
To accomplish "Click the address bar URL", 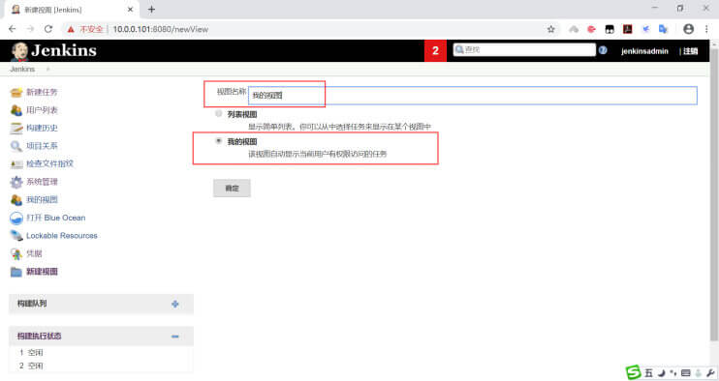I will [x=161, y=29].
